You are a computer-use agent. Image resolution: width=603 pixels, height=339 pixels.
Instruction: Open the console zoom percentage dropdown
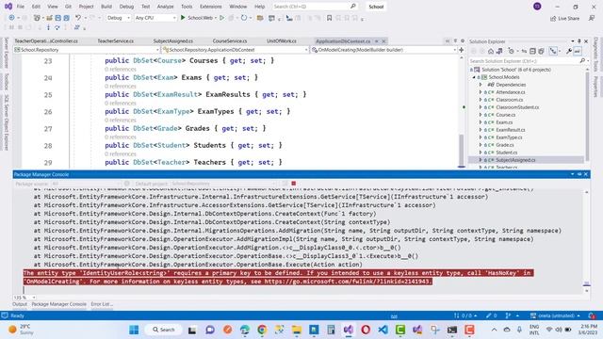pyautogui.click(x=24, y=298)
